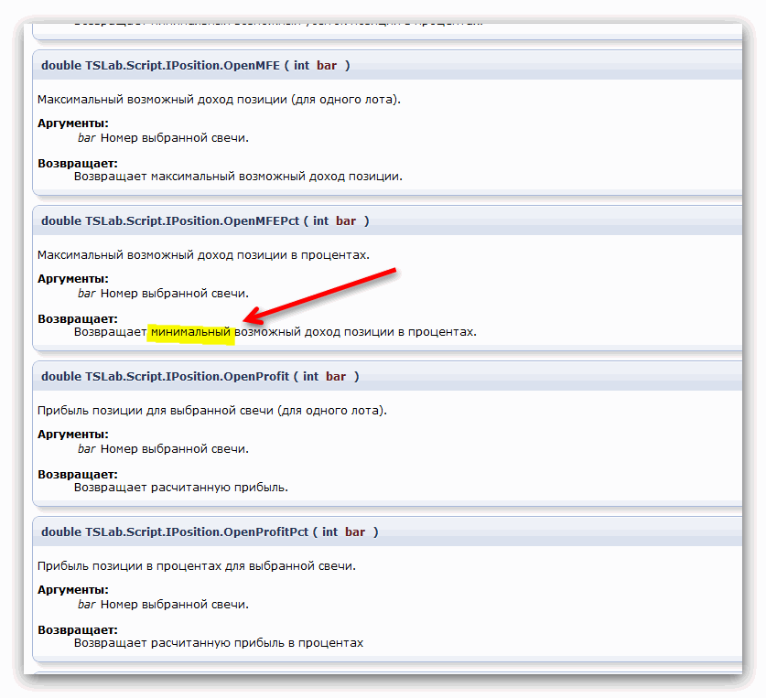The height and width of the screenshot is (698, 766).
Task: Click the OpenProfit ( int bar ) signature heading
Action: click(200, 376)
